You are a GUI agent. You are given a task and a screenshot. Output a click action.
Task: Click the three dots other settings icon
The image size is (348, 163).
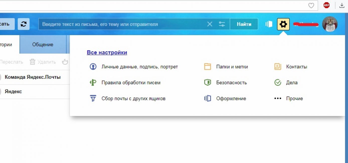click(278, 99)
